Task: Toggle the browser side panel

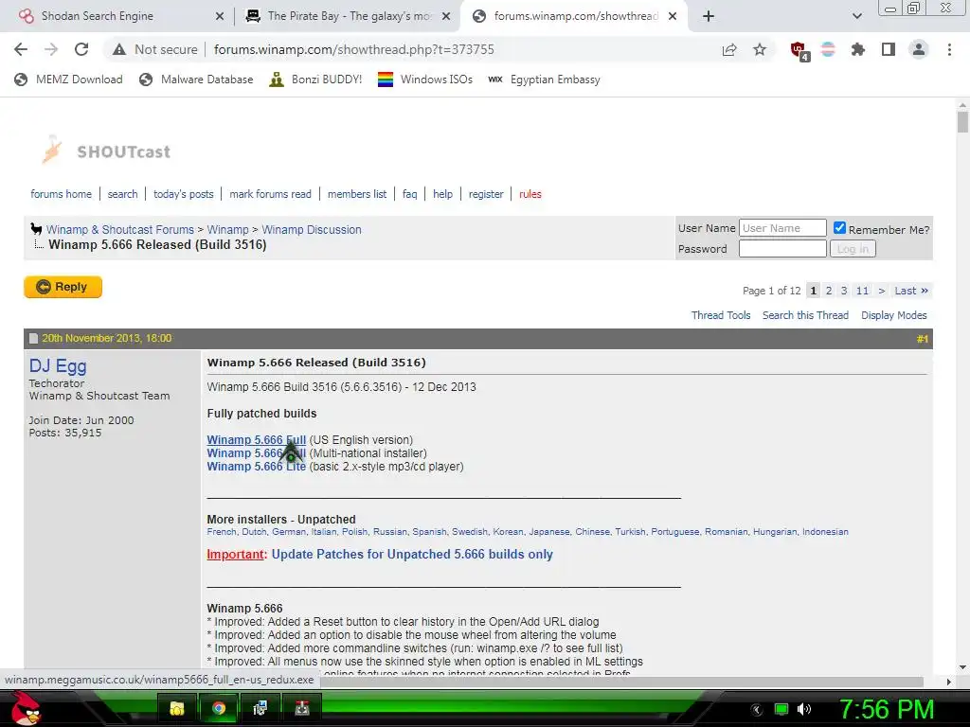Action: tap(889, 49)
